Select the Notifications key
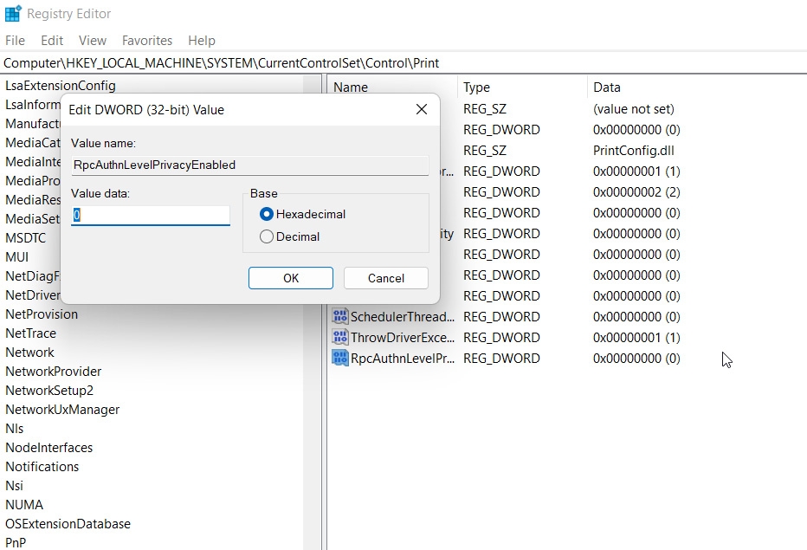 point(42,467)
